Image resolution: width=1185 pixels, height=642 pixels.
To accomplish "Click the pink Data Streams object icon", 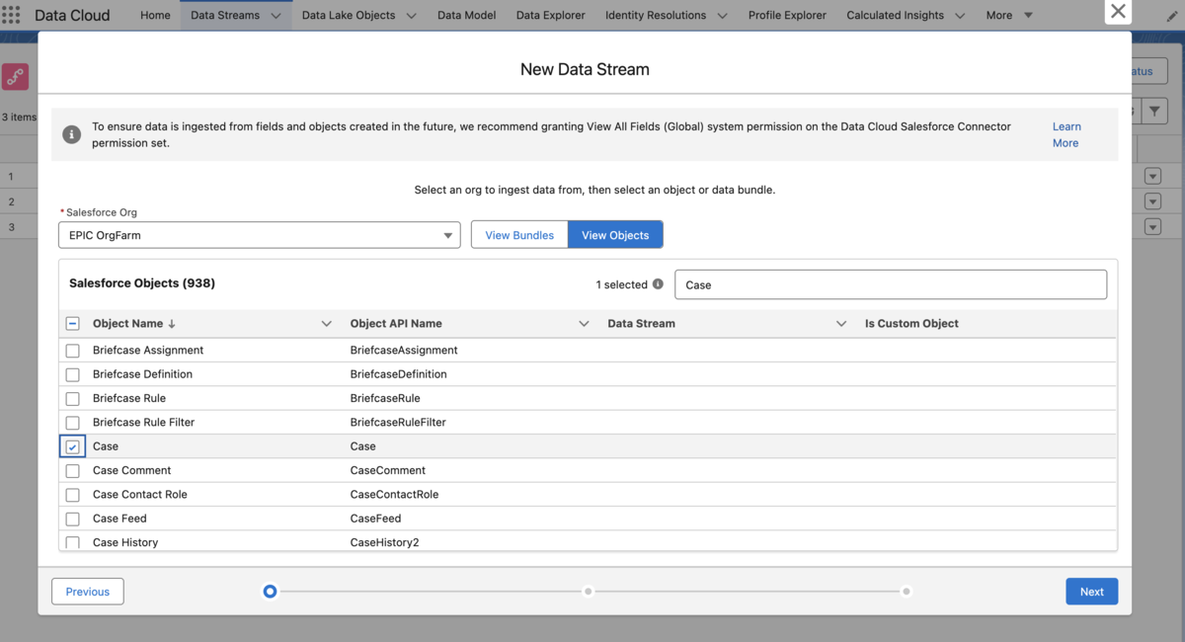I will click(x=15, y=77).
